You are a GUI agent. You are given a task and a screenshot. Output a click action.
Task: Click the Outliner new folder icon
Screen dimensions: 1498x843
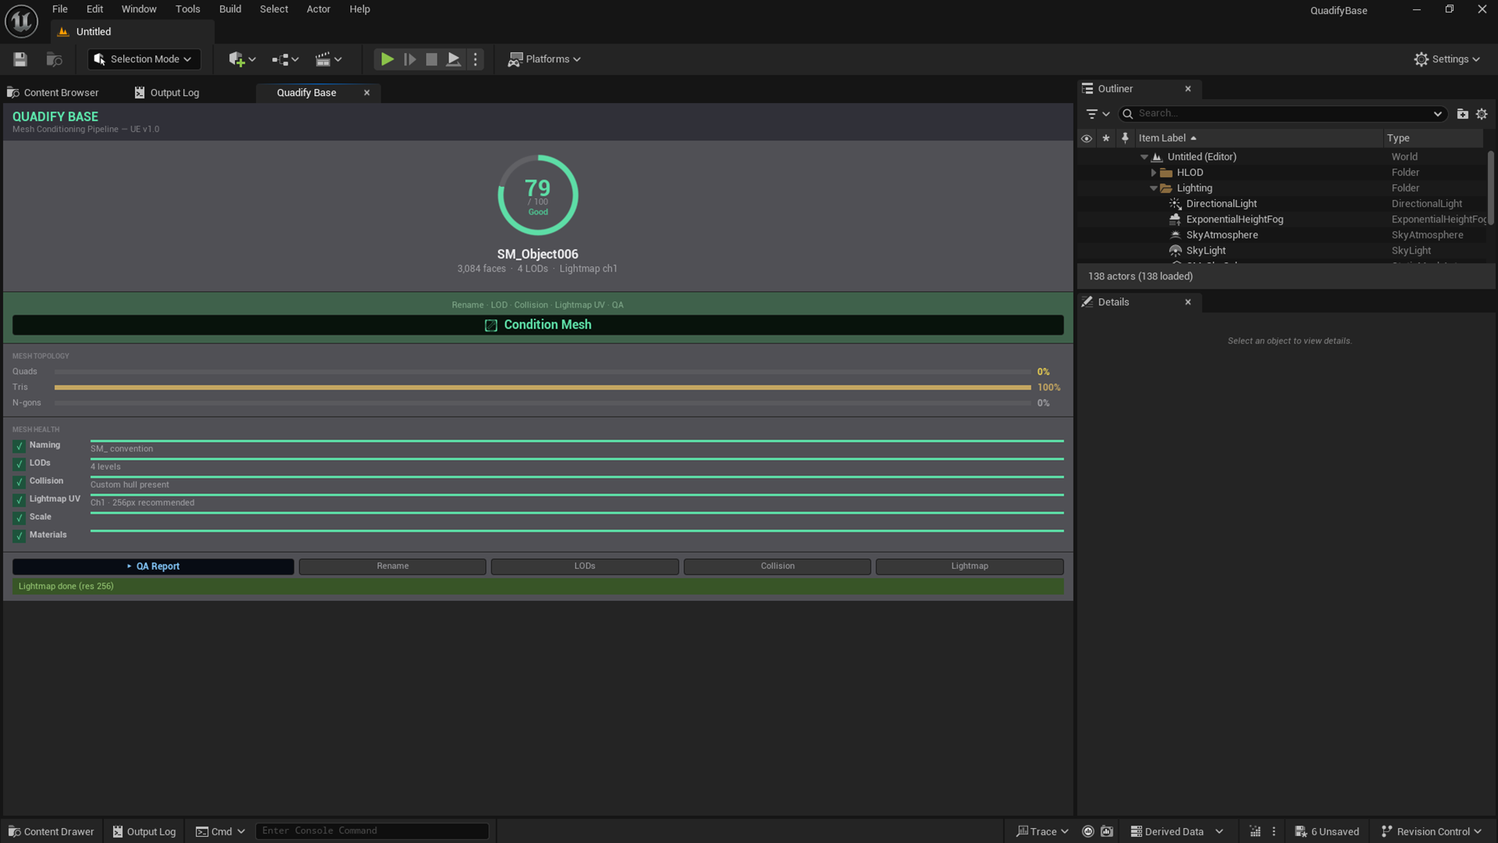(x=1463, y=114)
